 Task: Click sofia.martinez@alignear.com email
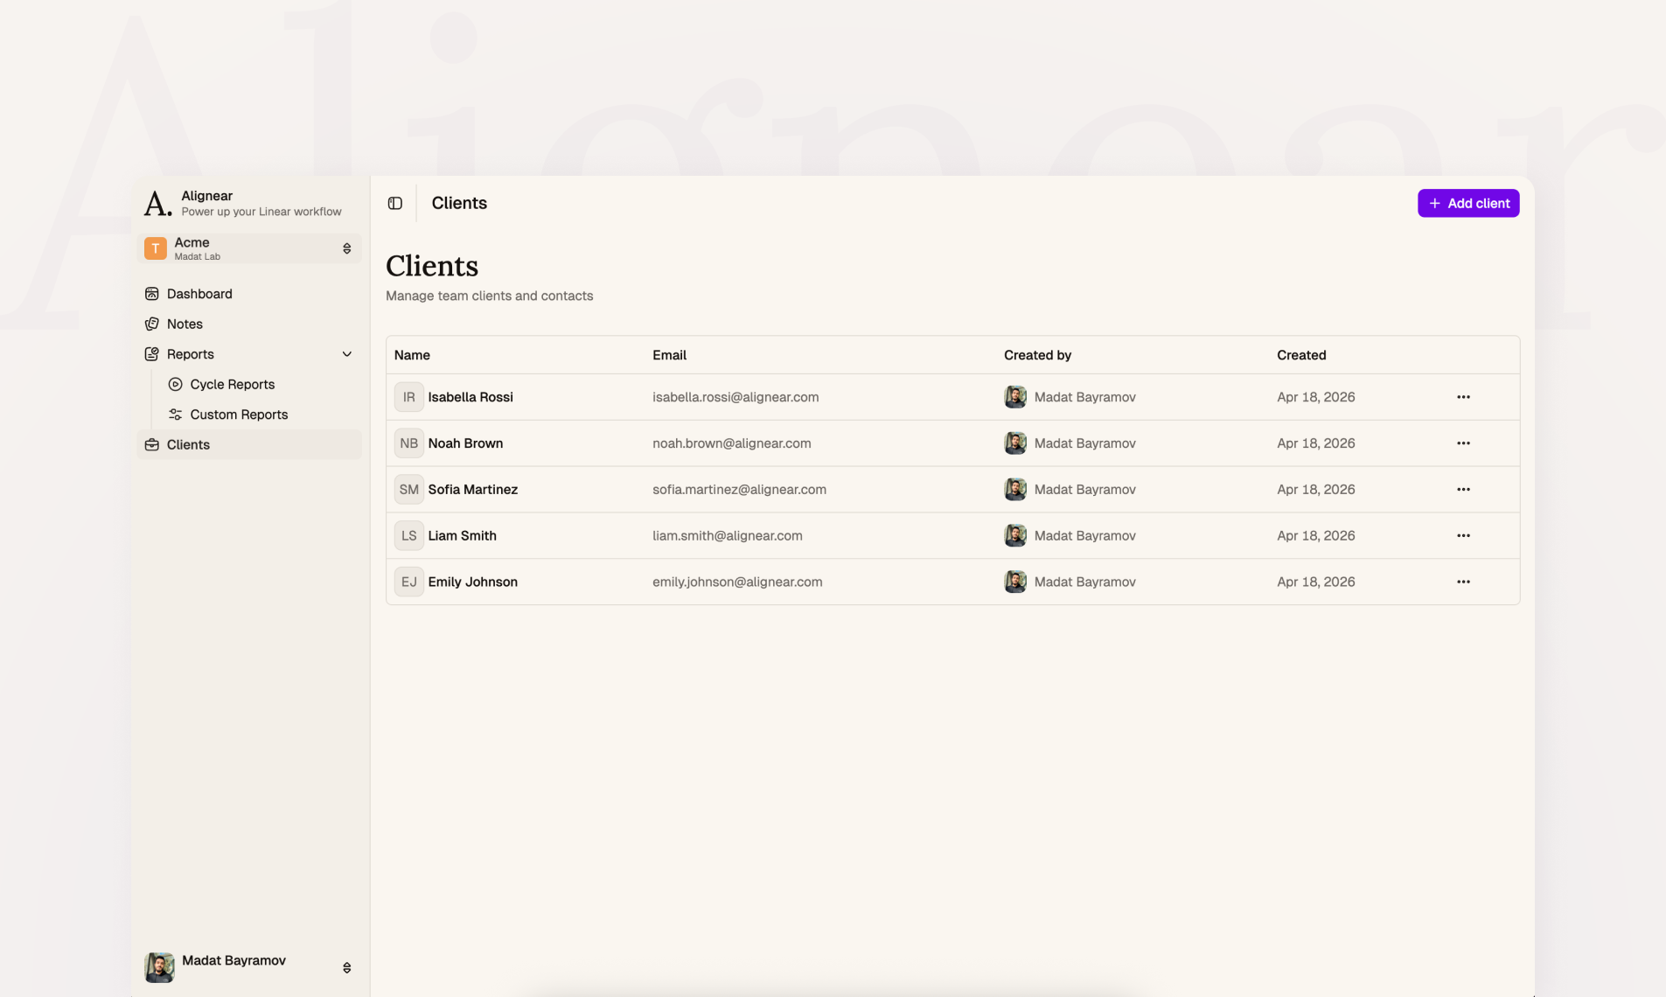(739, 490)
